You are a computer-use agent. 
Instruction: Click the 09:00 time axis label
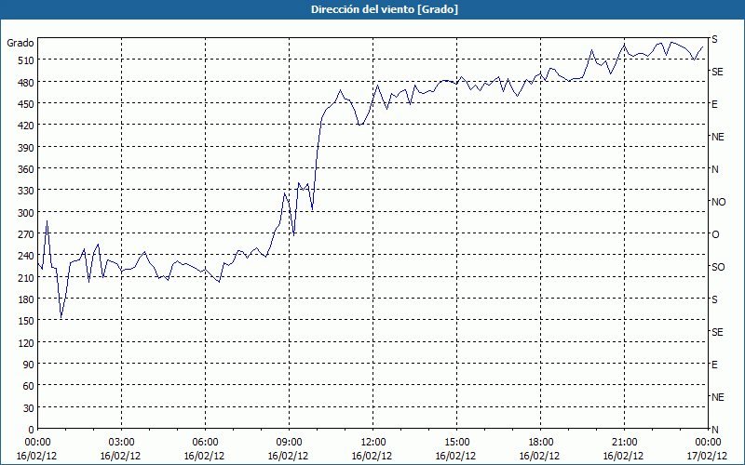[289, 443]
